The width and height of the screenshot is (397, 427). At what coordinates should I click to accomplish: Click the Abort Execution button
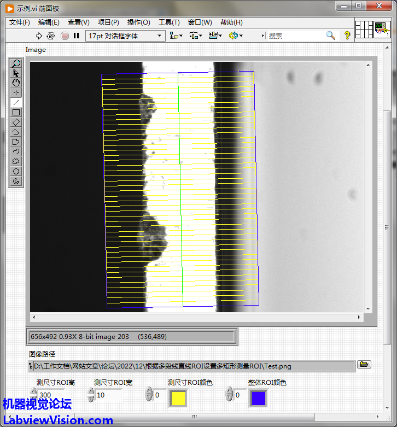point(64,36)
